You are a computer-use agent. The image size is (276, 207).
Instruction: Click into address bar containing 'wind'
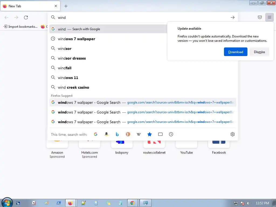[143, 18]
